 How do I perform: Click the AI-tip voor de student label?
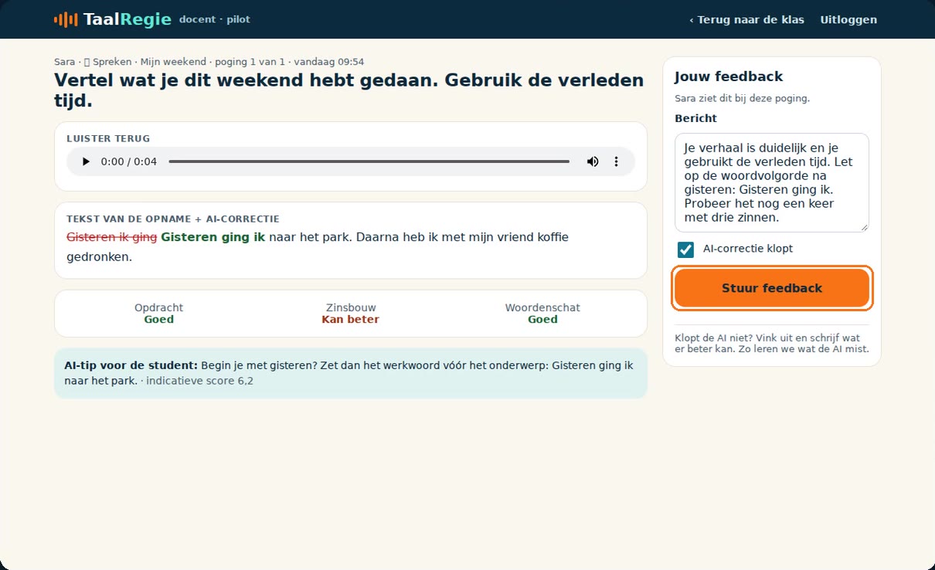131,365
